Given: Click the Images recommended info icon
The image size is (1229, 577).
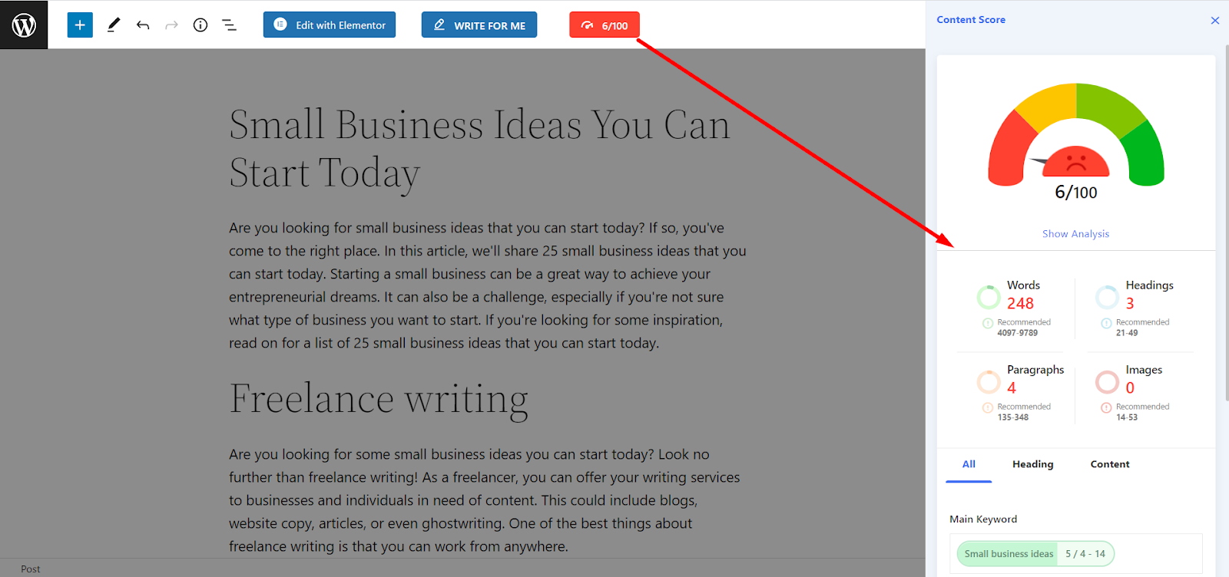Looking at the screenshot, I should [x=1106, y=407].
